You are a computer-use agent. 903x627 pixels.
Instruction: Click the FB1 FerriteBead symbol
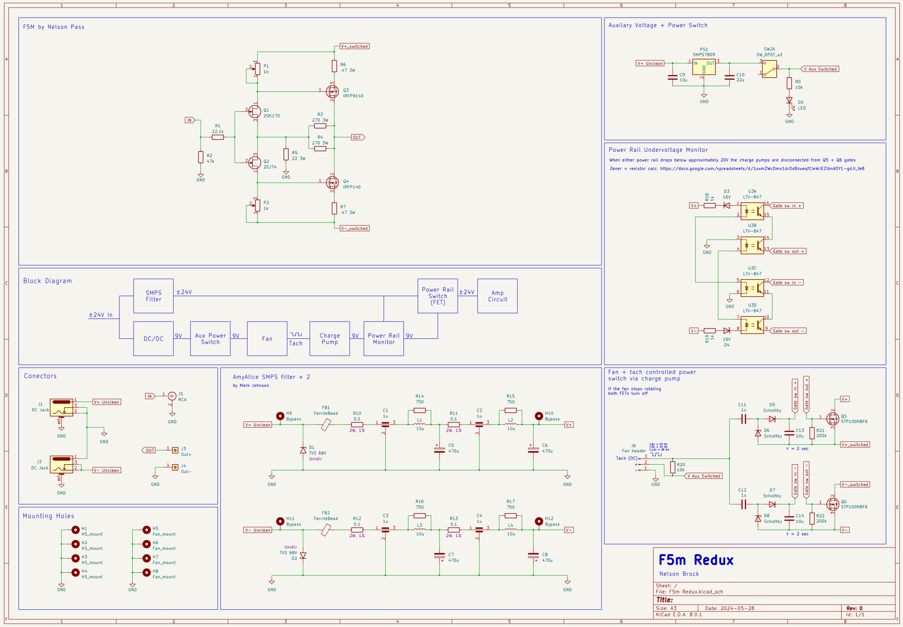click(326, 424)
